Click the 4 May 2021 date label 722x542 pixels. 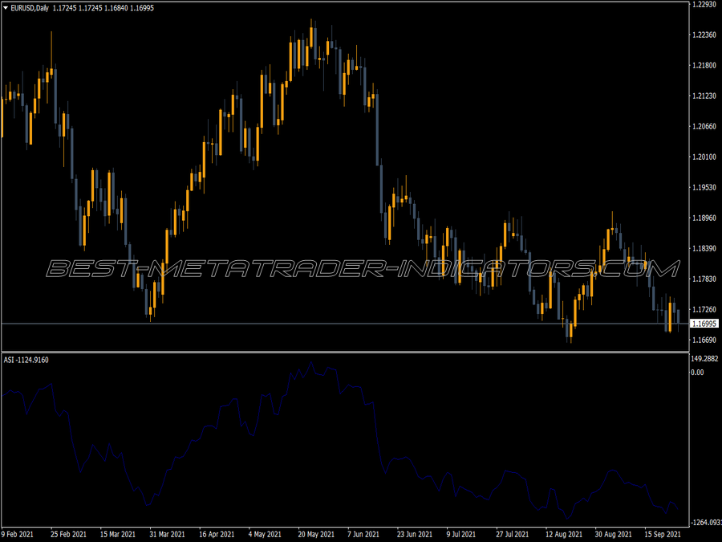coord(265,535)
